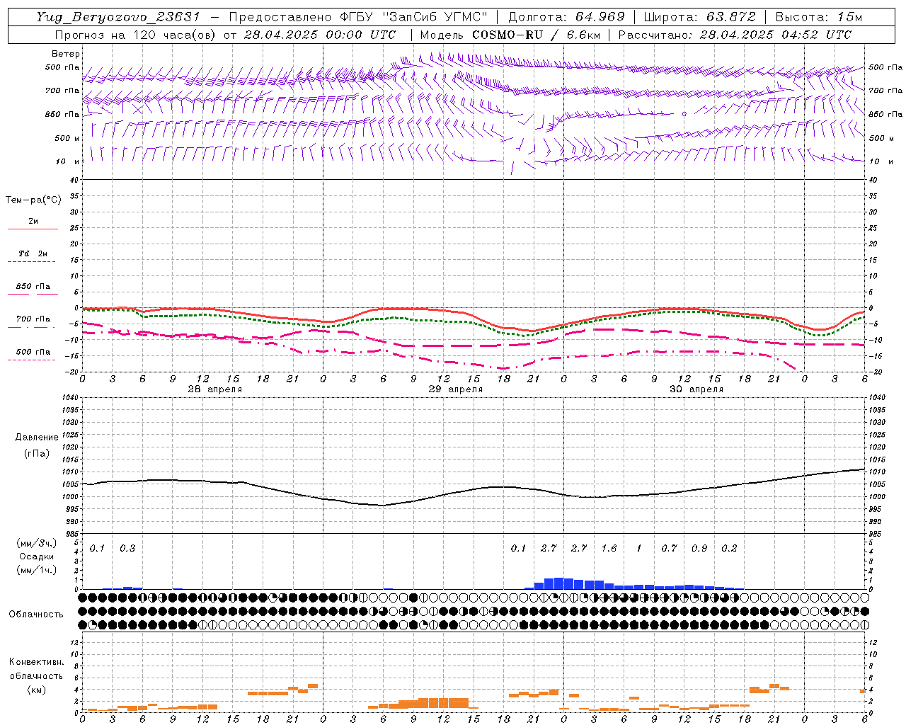Click the Ветер wind panel label
The width and height of the screenshot is (906, 725).
(x=66, y=54)
